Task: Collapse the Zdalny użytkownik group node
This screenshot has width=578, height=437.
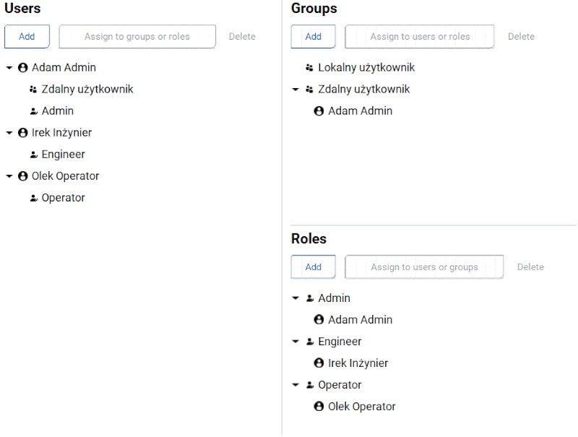Action: pos(296,90)
